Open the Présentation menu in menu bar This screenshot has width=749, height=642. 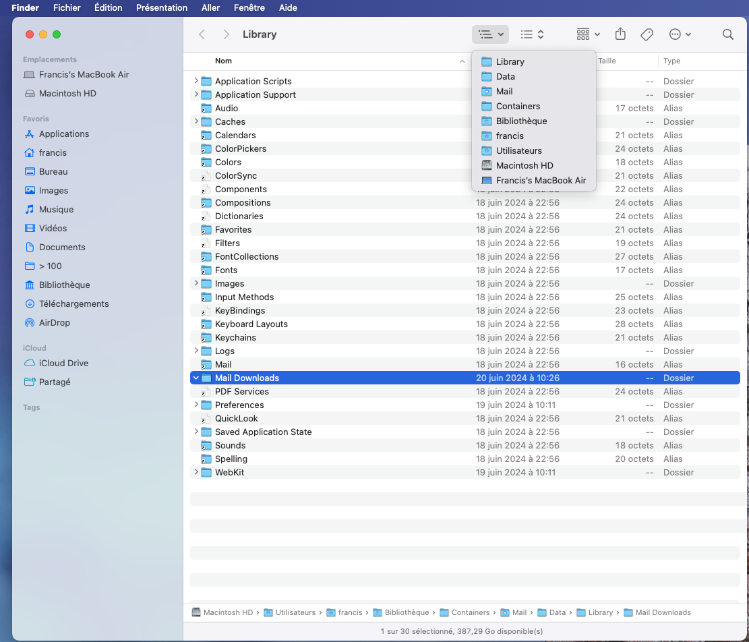tap(162, 8)
